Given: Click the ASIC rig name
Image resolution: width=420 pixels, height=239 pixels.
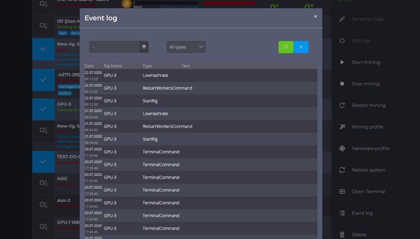Looking at the screenshot, I should click(x=62, y=179).
